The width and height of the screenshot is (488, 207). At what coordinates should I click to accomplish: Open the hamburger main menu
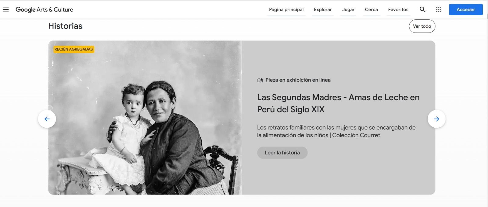point(6,9)
